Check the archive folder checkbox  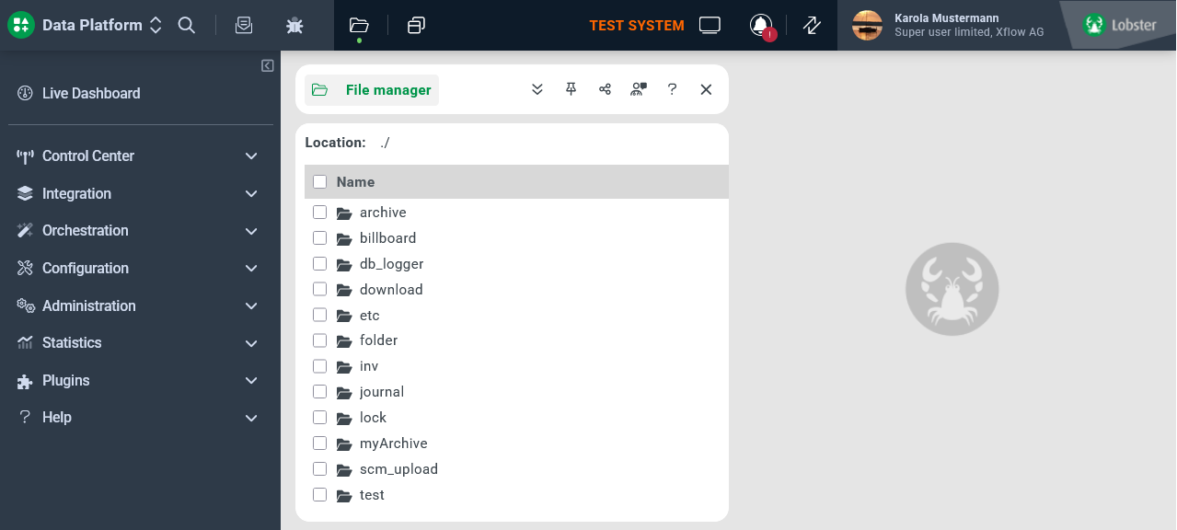(320, 213)
